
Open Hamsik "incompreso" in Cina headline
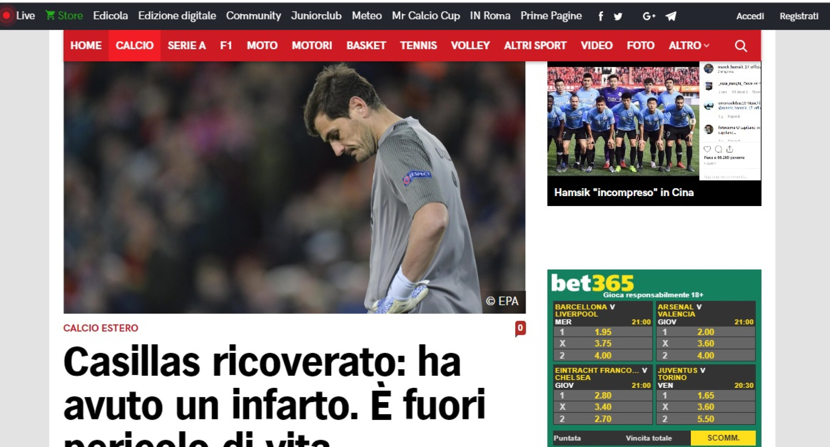(624, 193)
